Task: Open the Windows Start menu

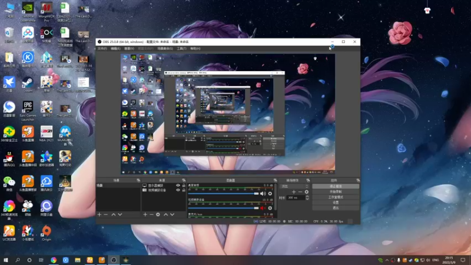Action: [x=6, y=260]
